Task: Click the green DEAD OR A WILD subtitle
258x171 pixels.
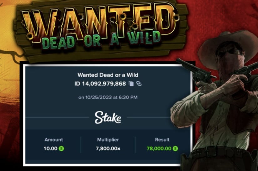Action: pyautogui.click(x=101, y=40)
